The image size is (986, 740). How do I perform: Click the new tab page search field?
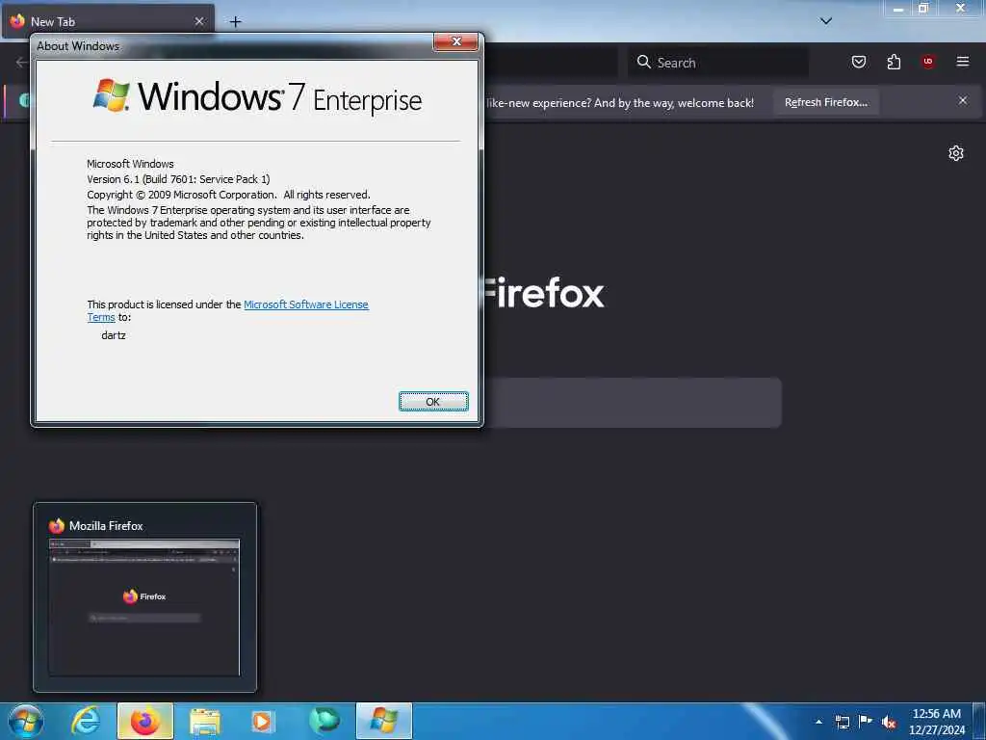632,403
